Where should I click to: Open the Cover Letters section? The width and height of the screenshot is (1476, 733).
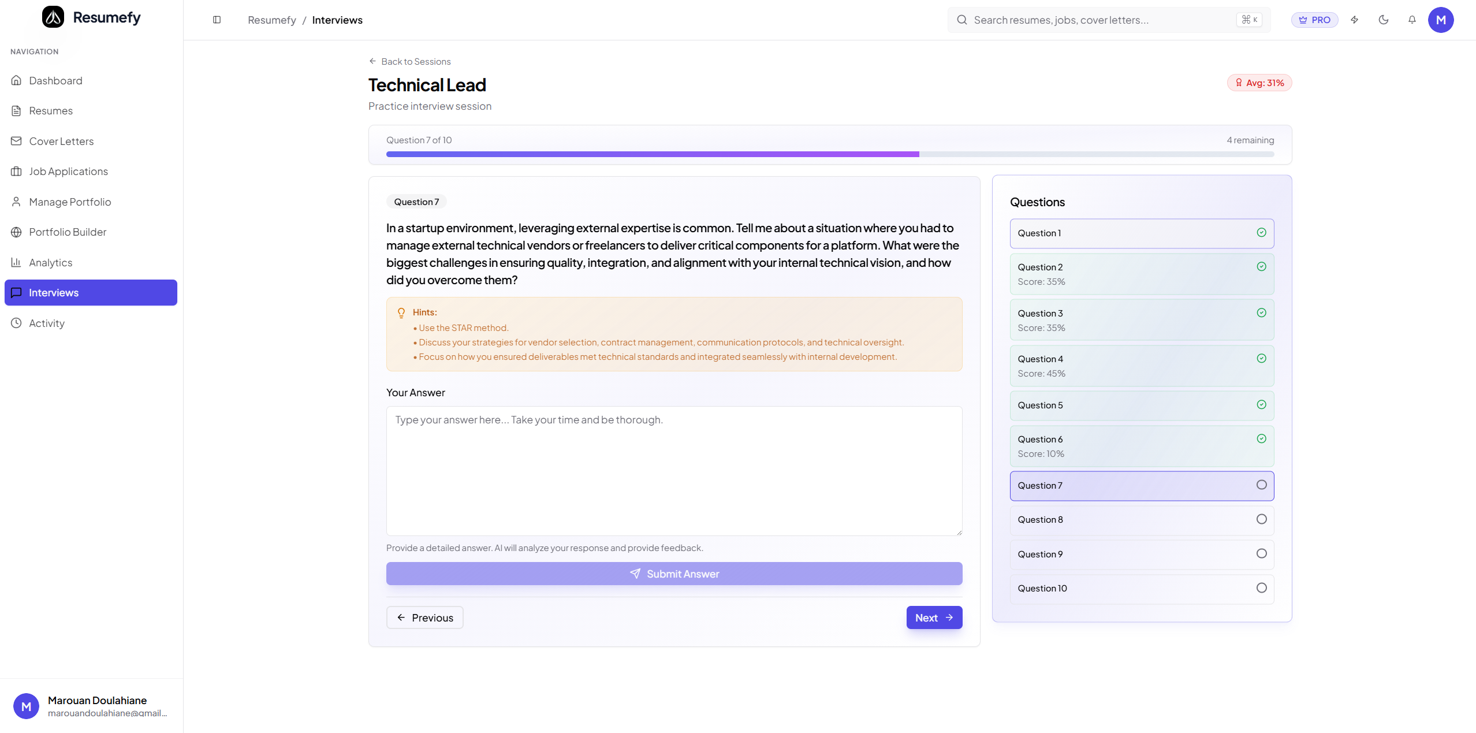point(61,141)
